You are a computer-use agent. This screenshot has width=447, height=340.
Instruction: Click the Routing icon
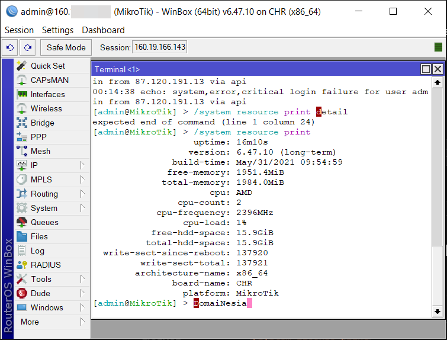(x=22, y=194)
